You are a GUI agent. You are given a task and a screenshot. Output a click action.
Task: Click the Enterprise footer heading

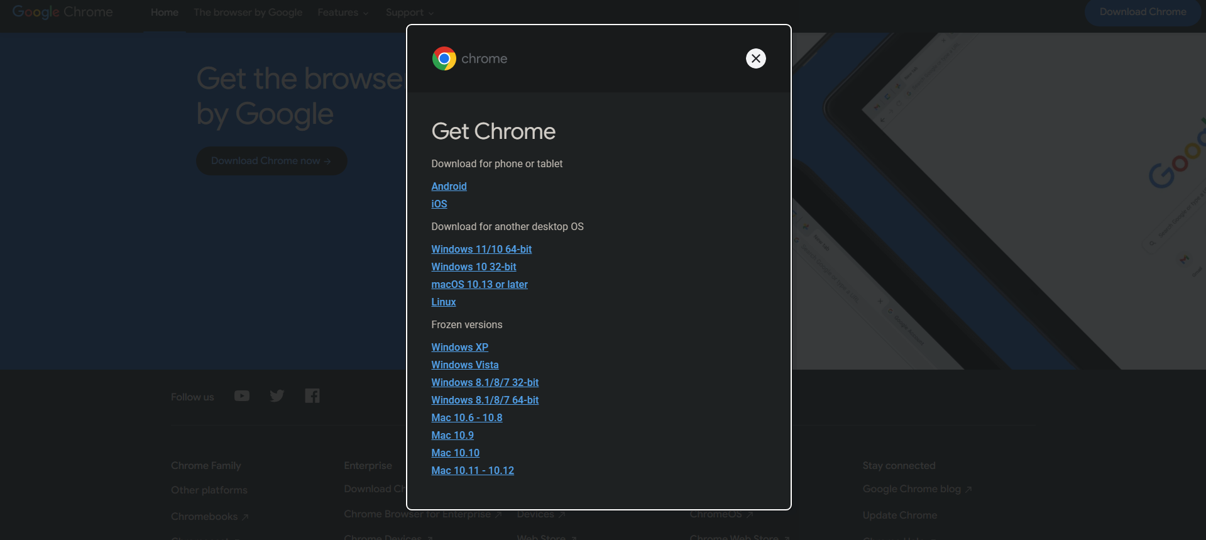tap(368, 466)
